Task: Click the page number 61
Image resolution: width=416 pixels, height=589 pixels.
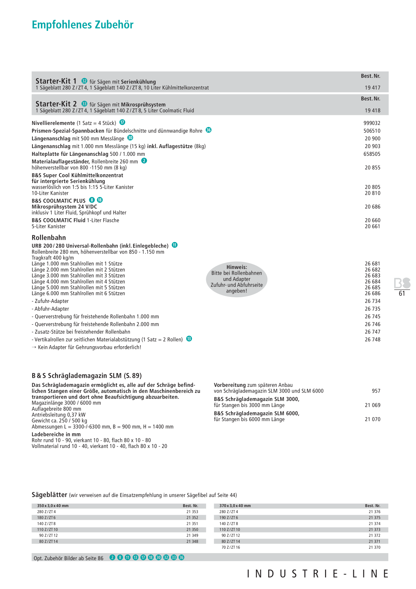Action: pos(402,294)
